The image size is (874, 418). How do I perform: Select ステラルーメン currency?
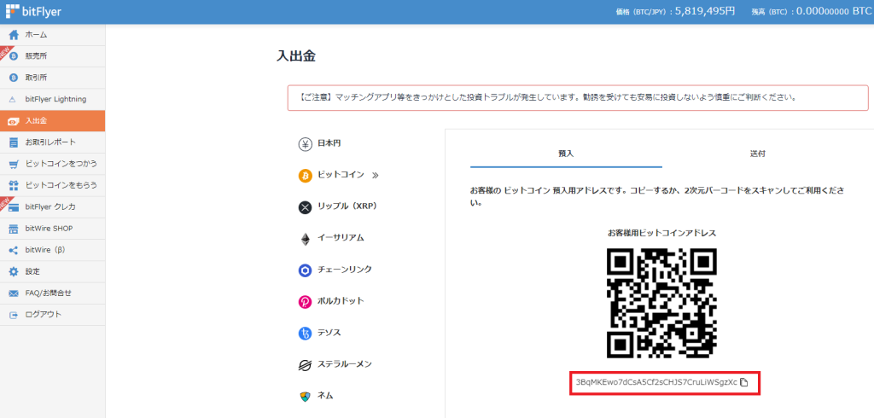click(x=345, y=364)
